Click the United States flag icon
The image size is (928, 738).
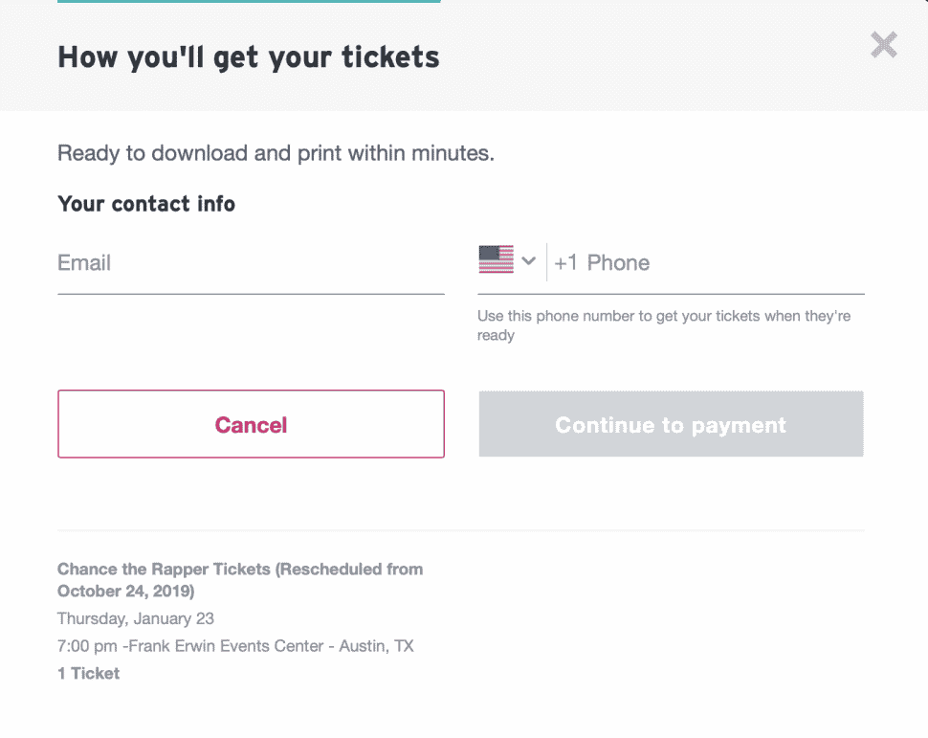[496, 259]
